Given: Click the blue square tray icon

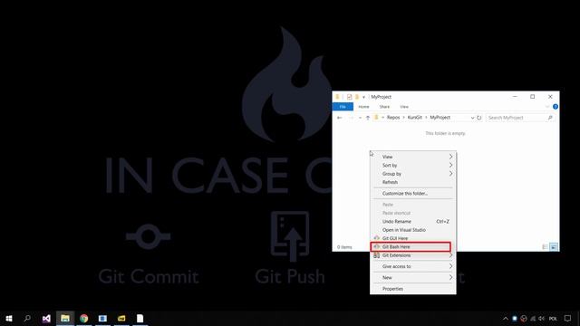Looking at the screenshot, I should pyautogui.click(x=515, y=318).
